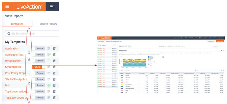227x104 pixels.
Task: Click the schedule history icon for ApplicationTest
Action: 29,53
